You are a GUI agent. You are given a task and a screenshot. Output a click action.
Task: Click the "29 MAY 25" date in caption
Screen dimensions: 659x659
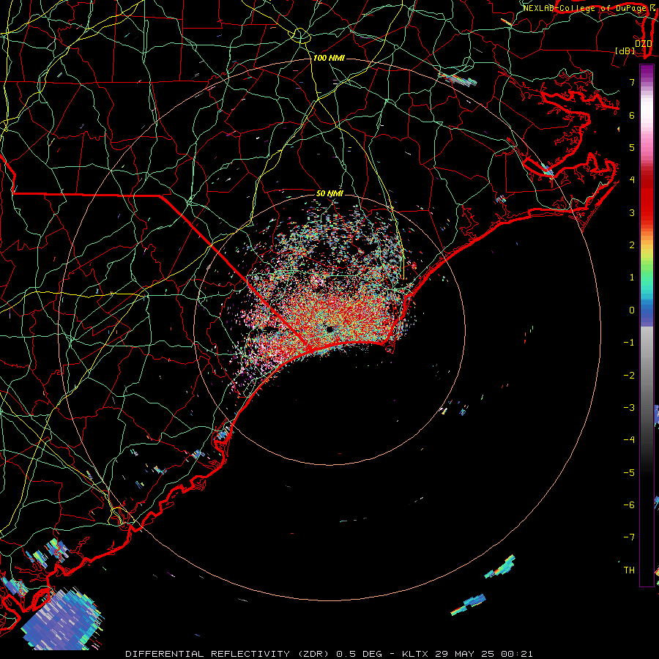[464, 654]
